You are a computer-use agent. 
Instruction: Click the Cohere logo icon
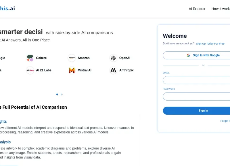coord(30,58)
